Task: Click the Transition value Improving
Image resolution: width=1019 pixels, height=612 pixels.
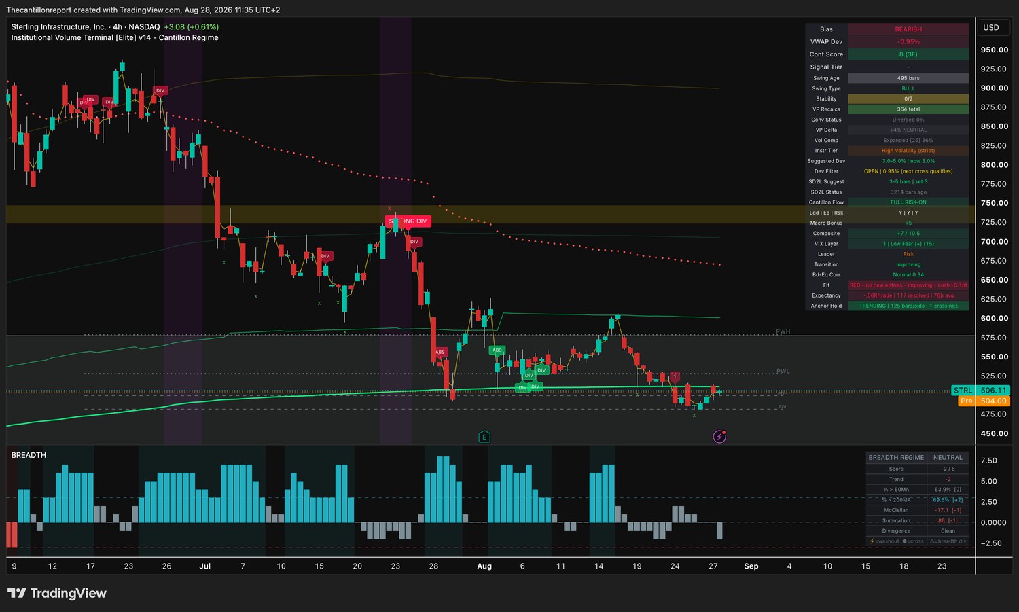Action: [x=908, y=264]
